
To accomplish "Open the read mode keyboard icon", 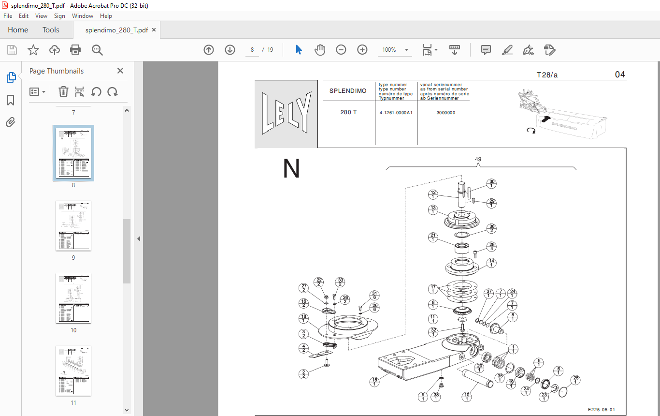I will click(x=455, y=50).
